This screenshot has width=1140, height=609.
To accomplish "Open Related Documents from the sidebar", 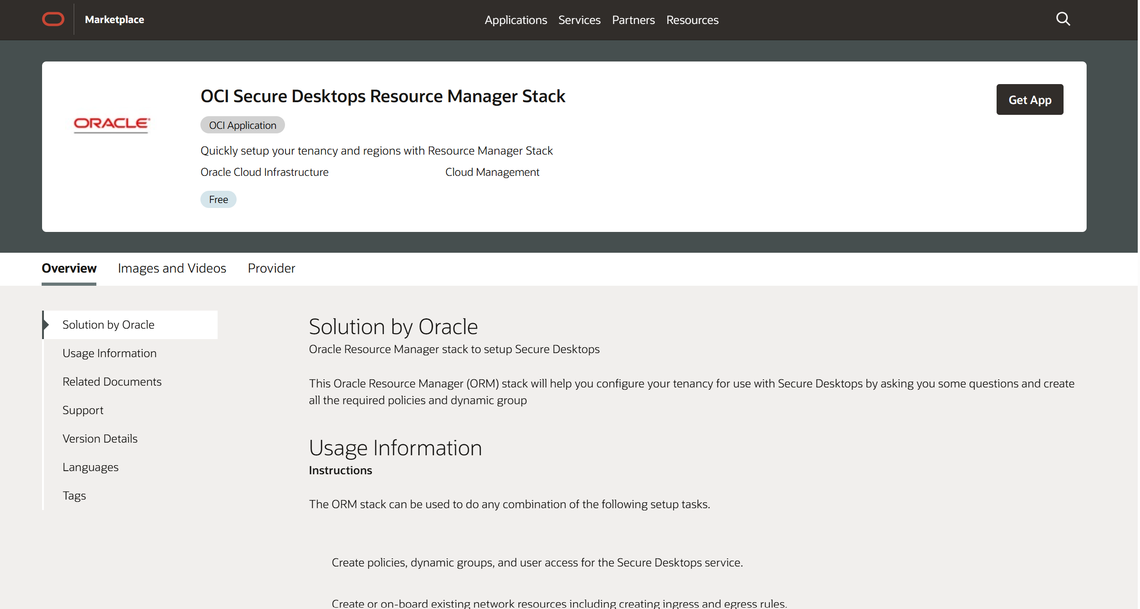I will pos(112,382).
